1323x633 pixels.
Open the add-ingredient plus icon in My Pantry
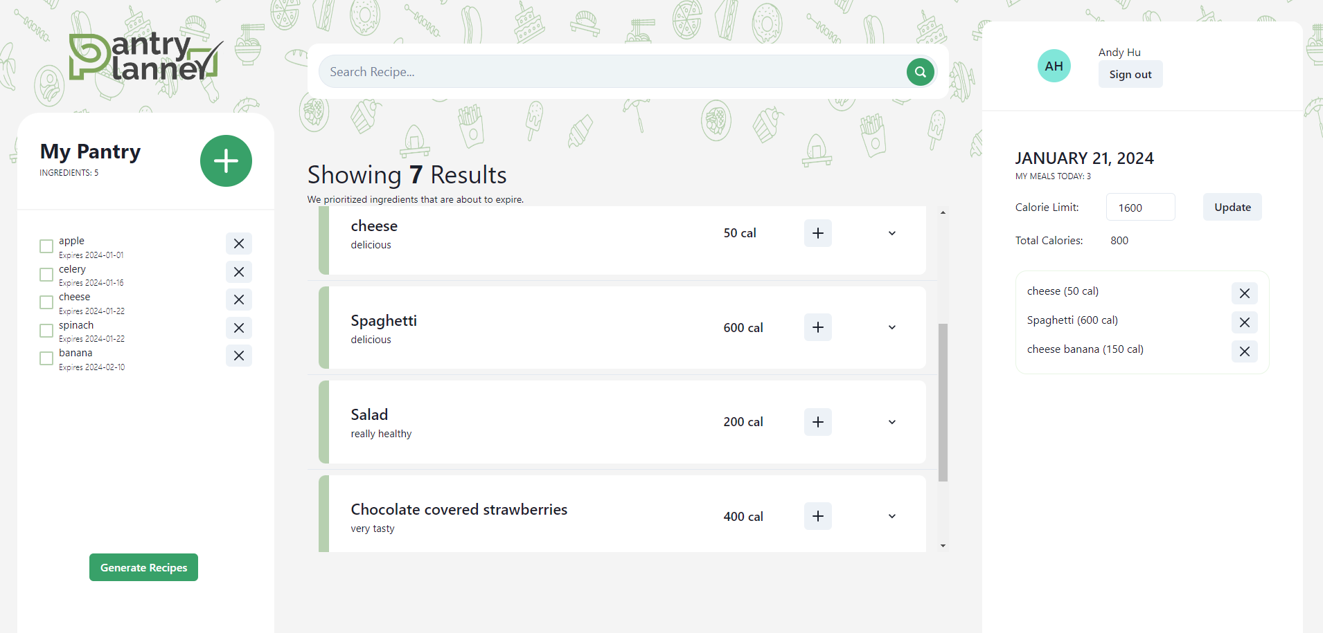pos(226,160)
